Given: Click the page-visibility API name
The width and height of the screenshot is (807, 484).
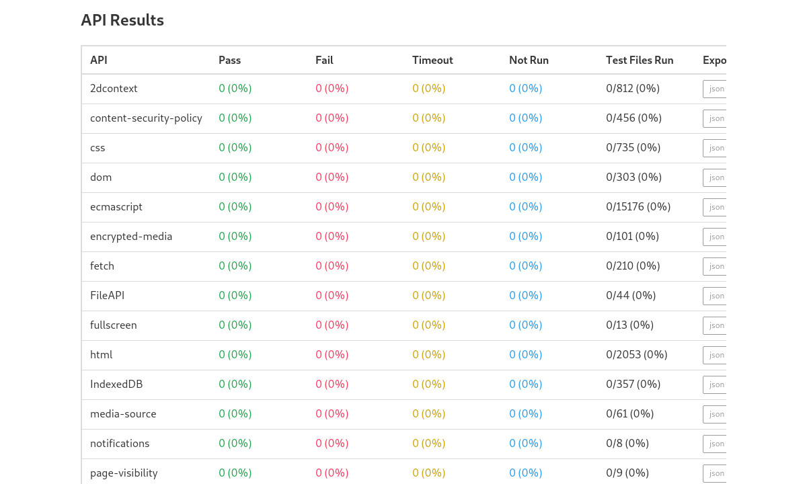Looking at the screenshot, I should coord(124,473).
